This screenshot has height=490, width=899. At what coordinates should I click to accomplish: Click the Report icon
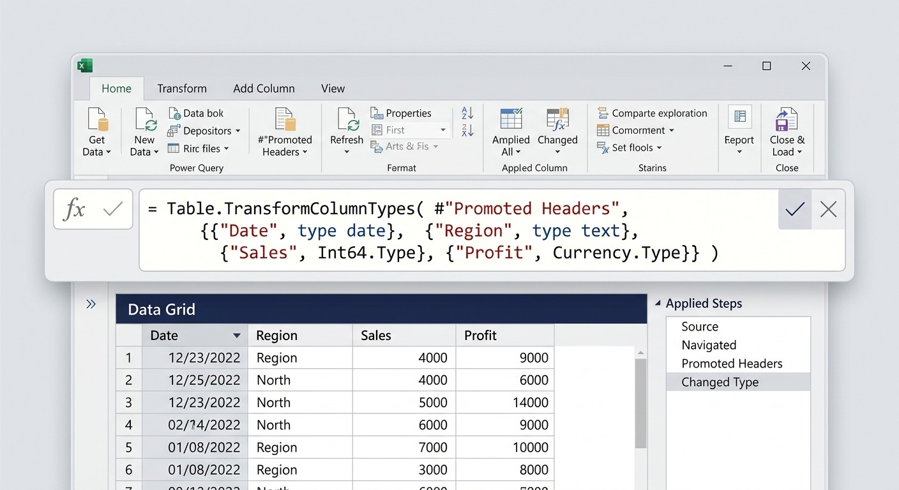tap(739, 117)
